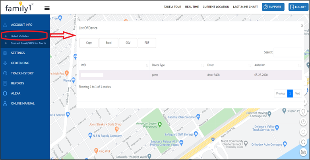Screen dimensions: 310x160
Task: Click the Current Location link
Action: [216, 7]
